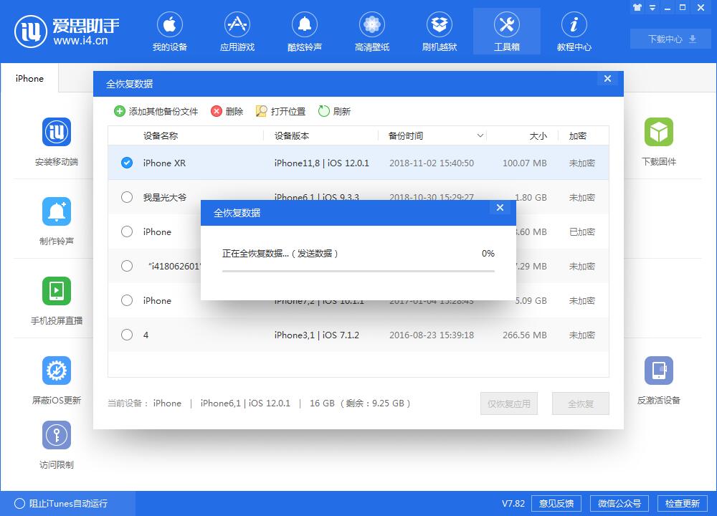This screenshot has height=516, width=717.
Task: Open the 工具箱 toolbox tab
Action: tap(506, 31)
